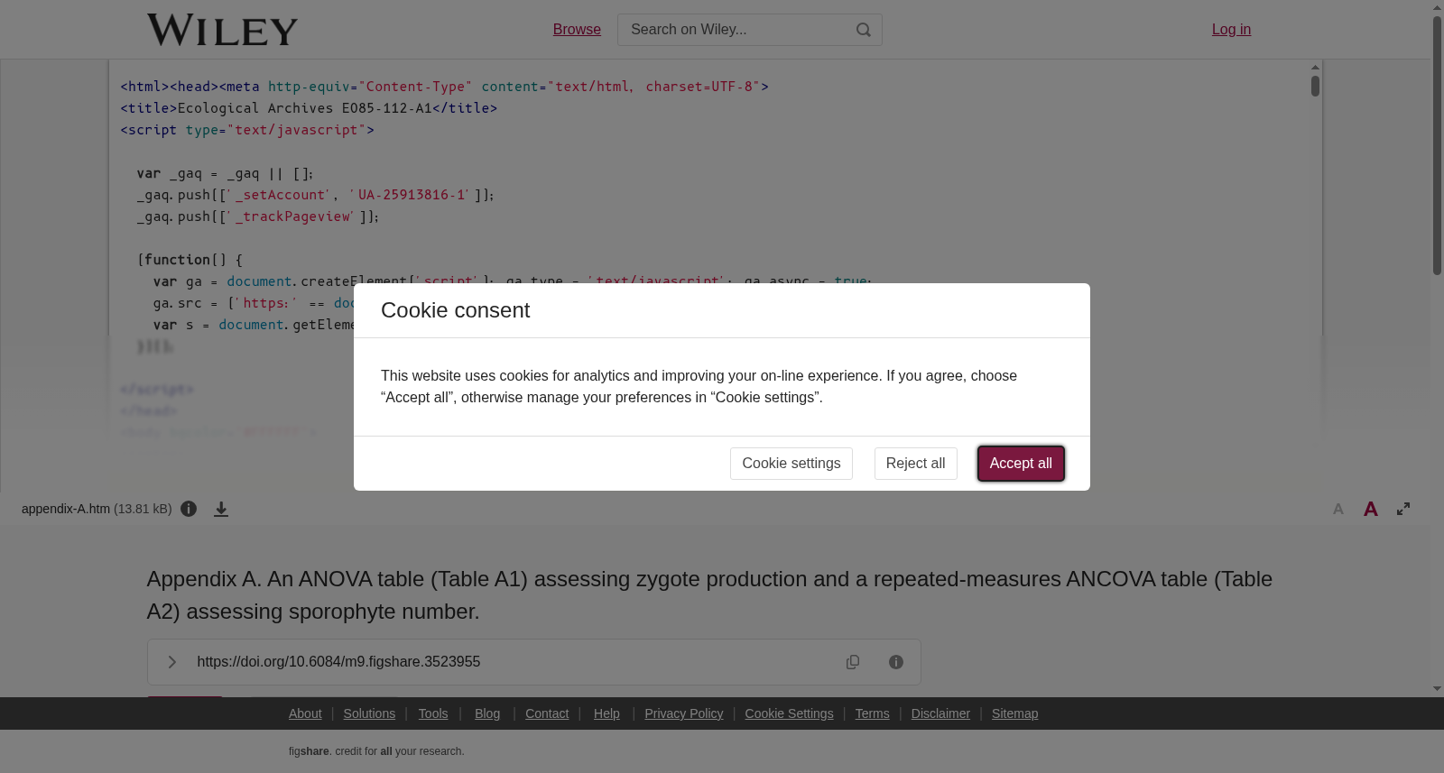Accept all cookies
The image size is (1444, 773).
(x=1021, y=464)
